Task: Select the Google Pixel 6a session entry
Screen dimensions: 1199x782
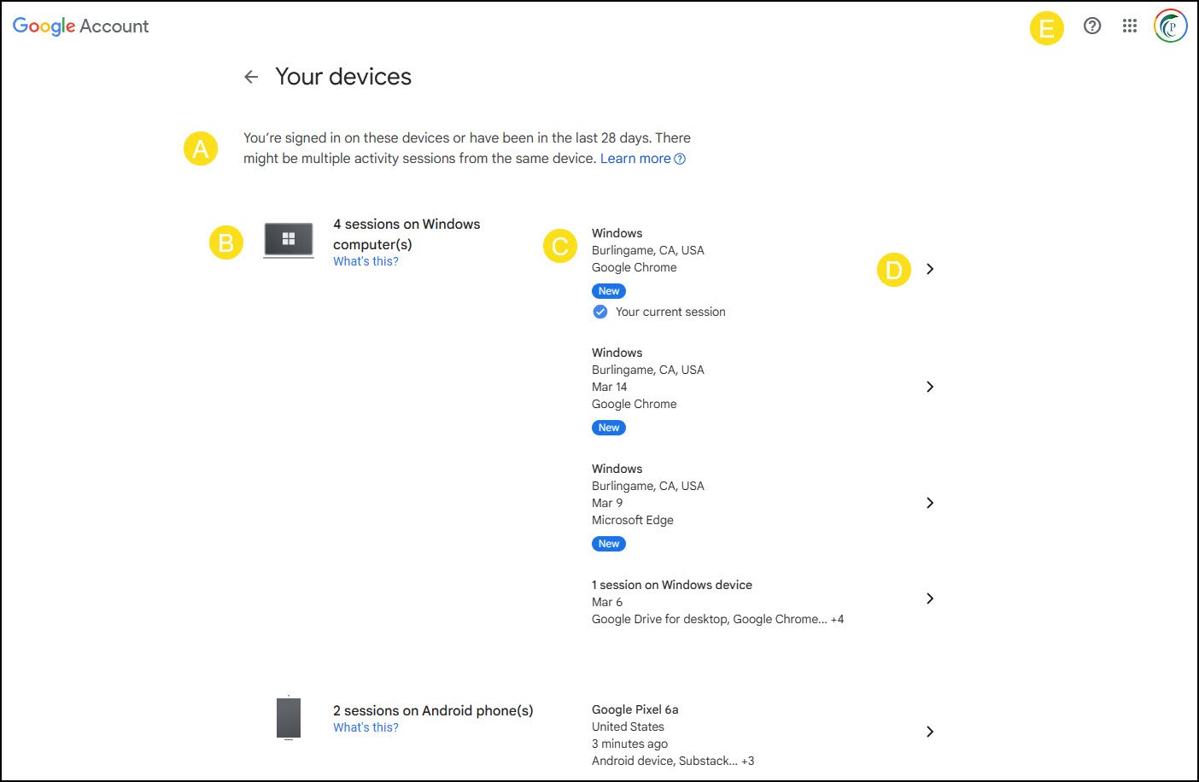Action: [x=635, y=709]
